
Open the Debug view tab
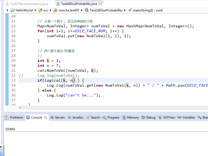pos(148,118)
